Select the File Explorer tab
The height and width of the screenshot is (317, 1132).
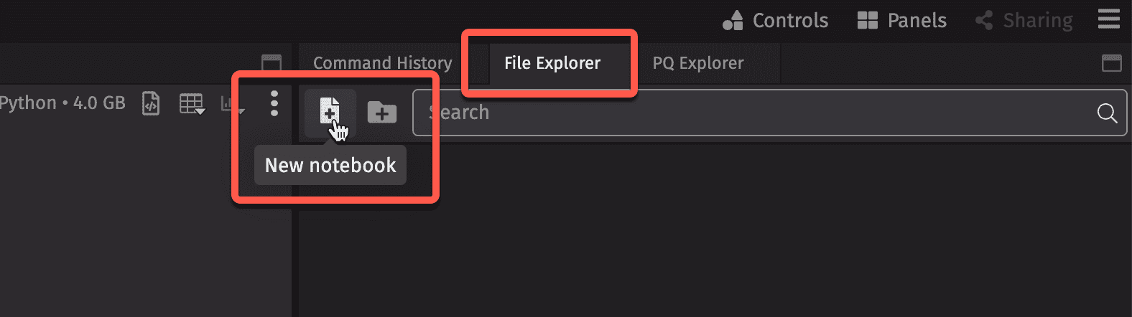[x=552, y=63]
